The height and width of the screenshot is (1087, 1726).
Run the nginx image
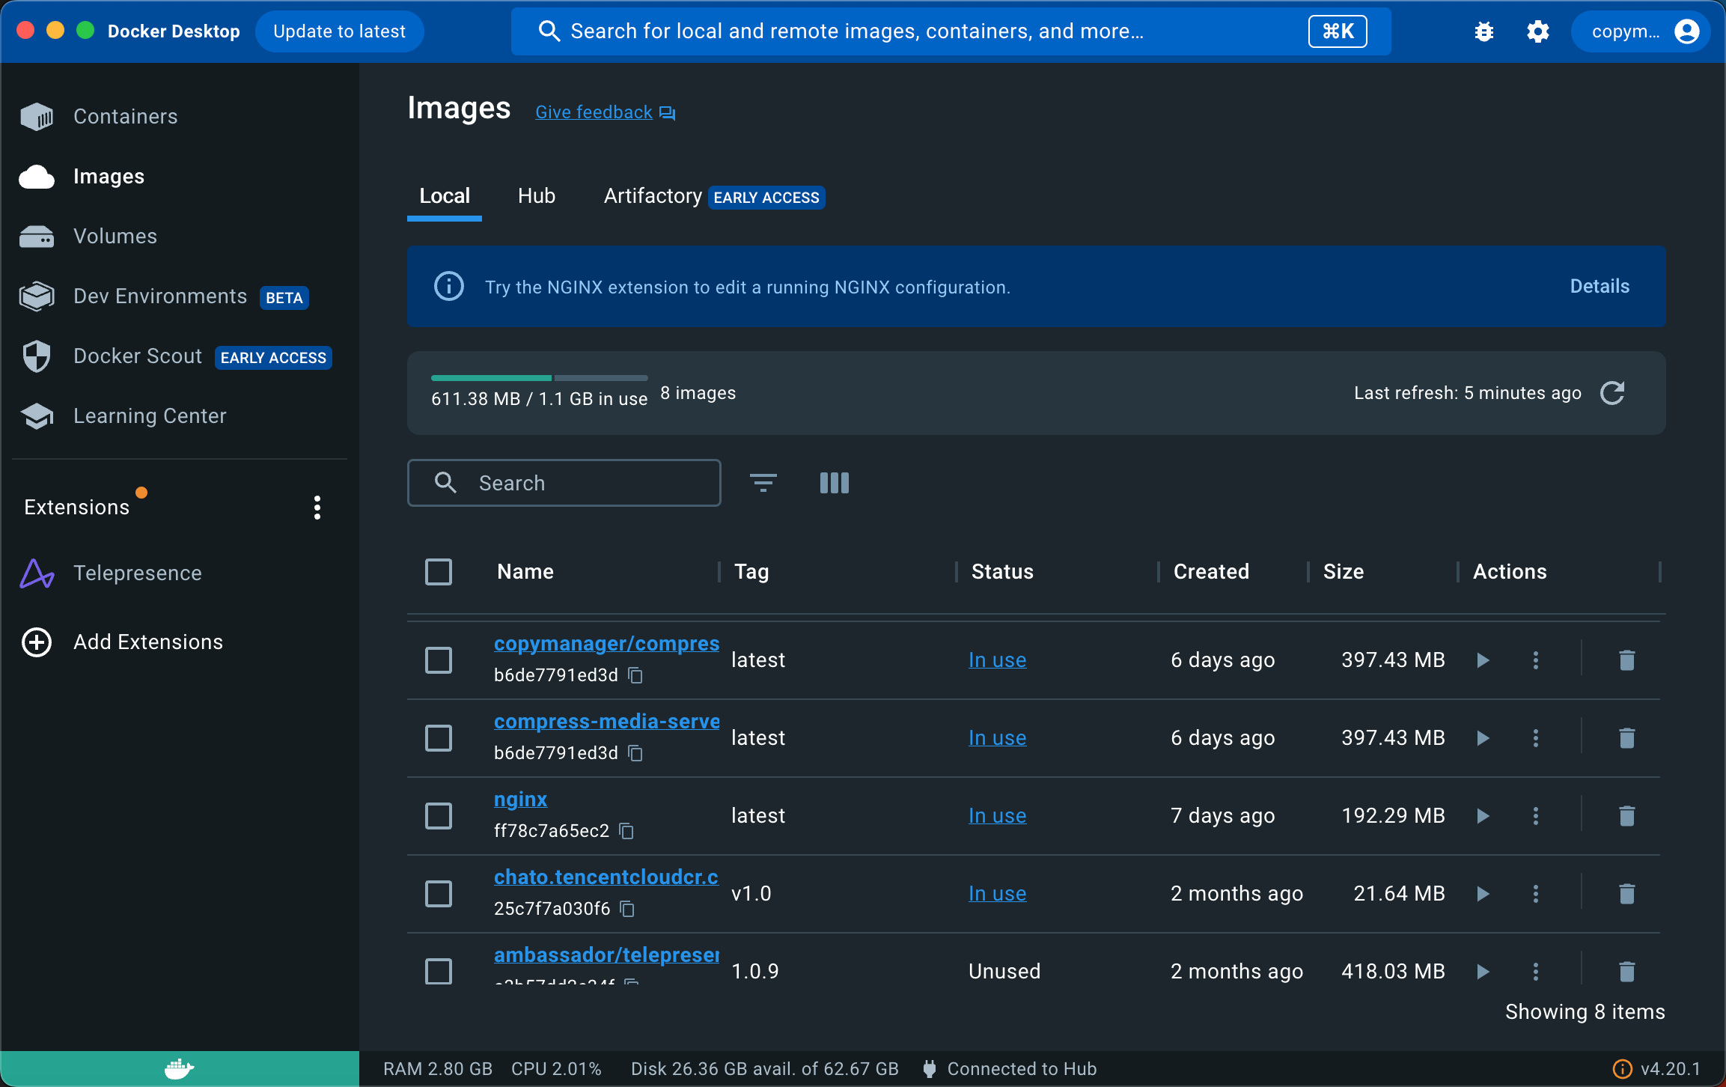click(1483, 815)
